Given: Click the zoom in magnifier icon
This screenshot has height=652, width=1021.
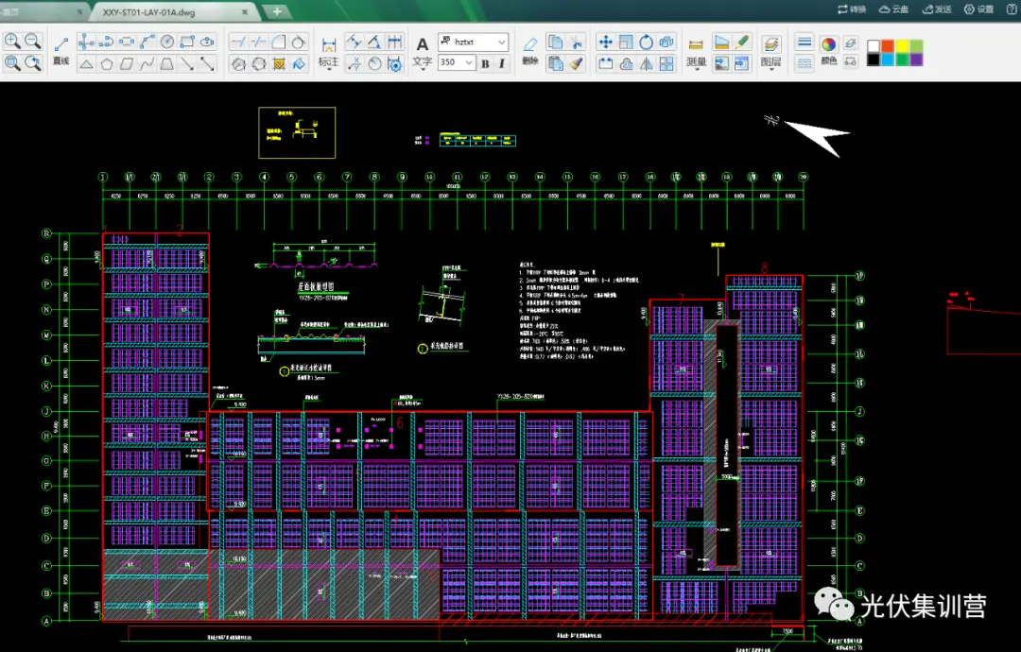Looking at the screenshot, I should point(13,42).
